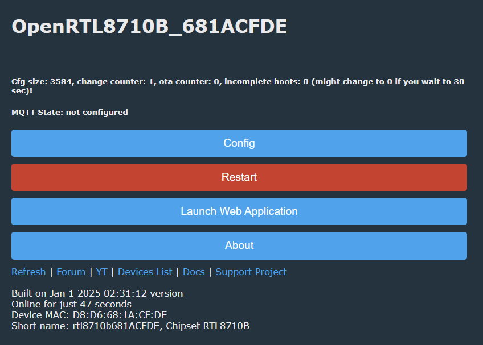Open the YT link
483x345 pixels.
[x=101, y=272]
